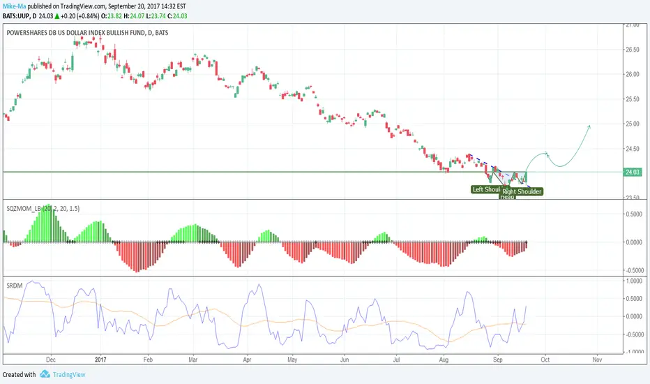Click the Right Shoulder pattern label
The image size is (650, 384).
click(522, 191)
